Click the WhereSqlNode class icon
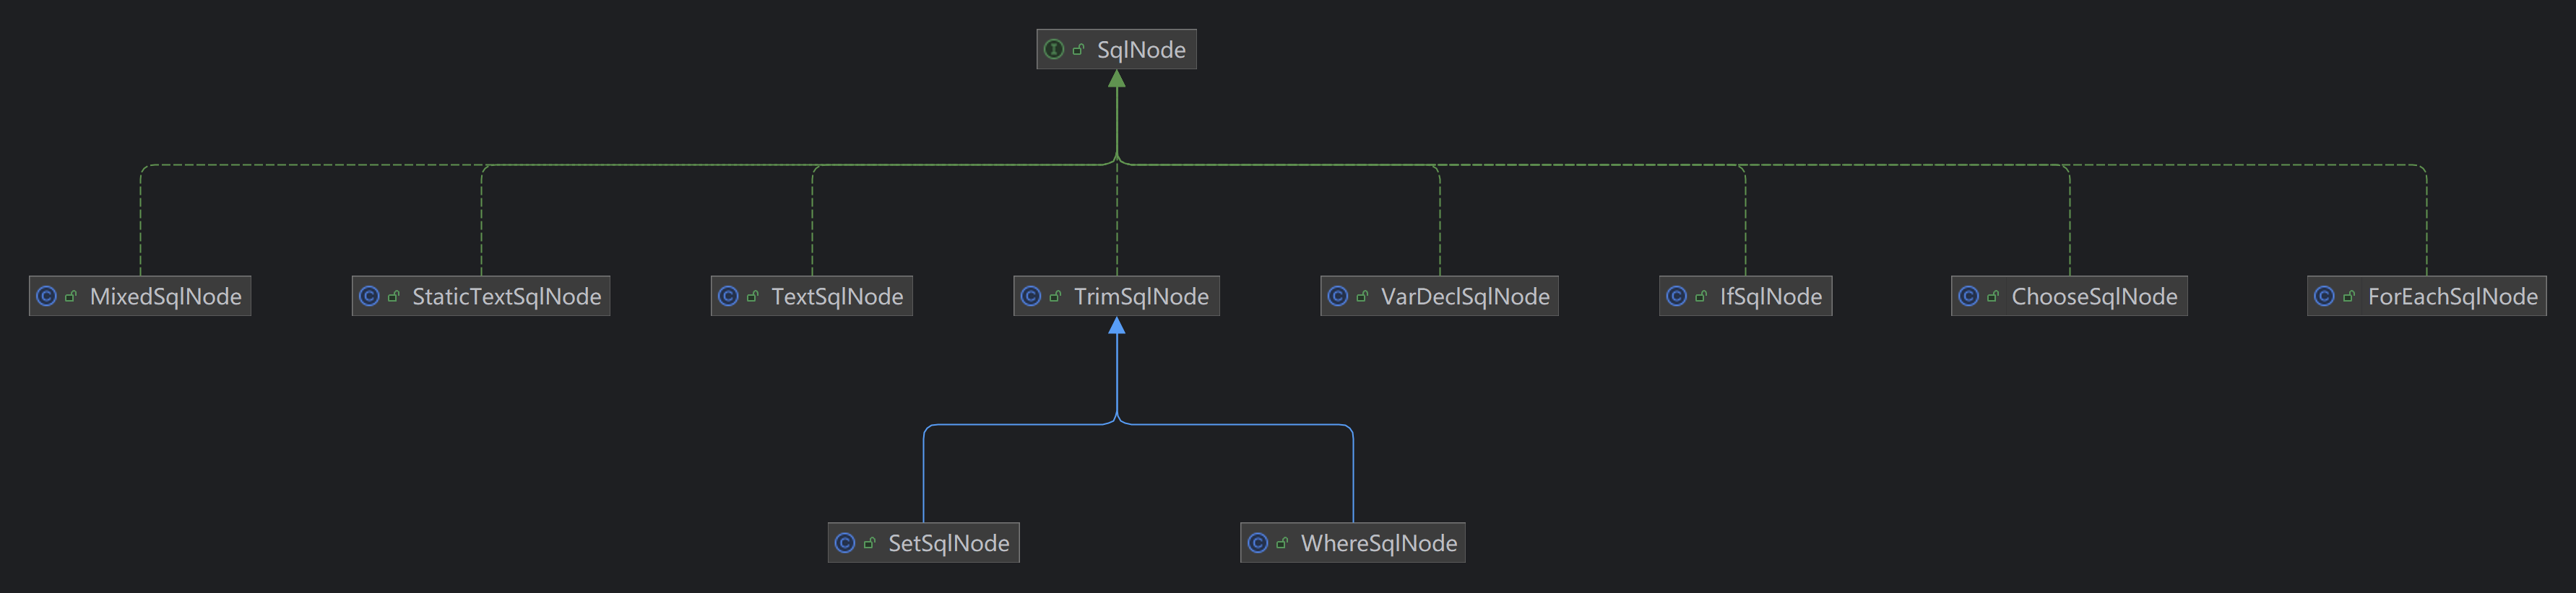 (1258, 542)
